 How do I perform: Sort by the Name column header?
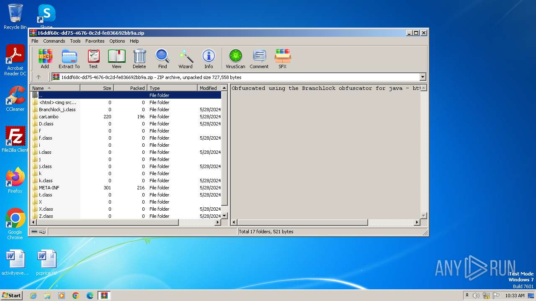click(55, 88)
